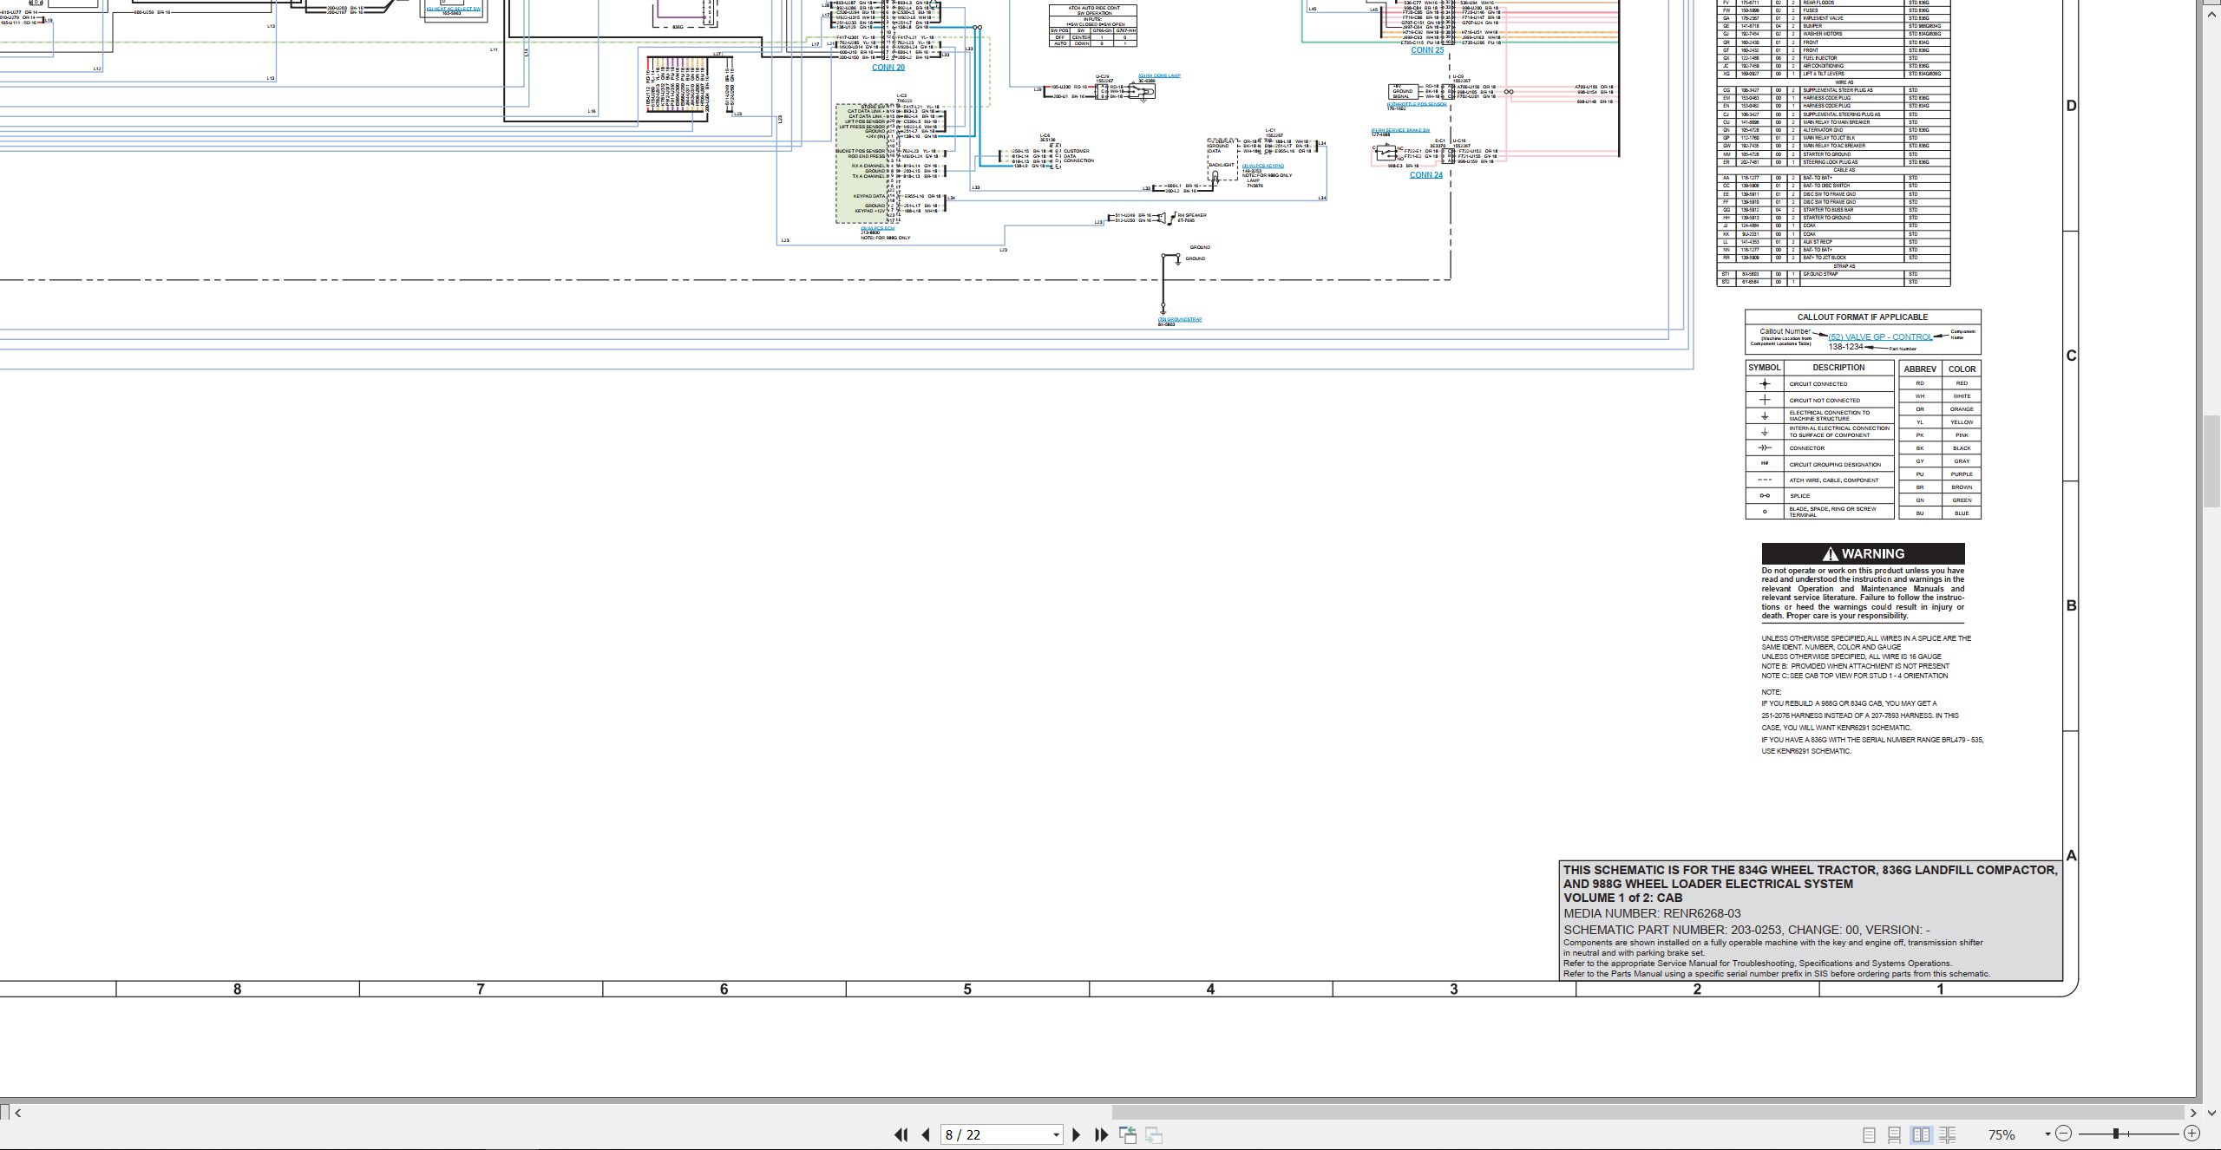
Task: Click grid column number 5
Action: pyautogui.click(x=967, y=989)
